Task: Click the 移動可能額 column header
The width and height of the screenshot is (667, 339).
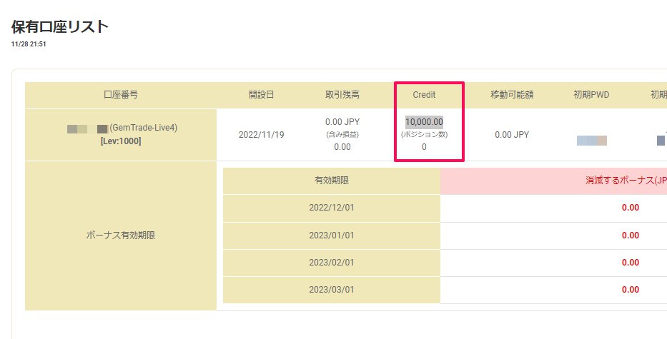Action: point(512,95)
